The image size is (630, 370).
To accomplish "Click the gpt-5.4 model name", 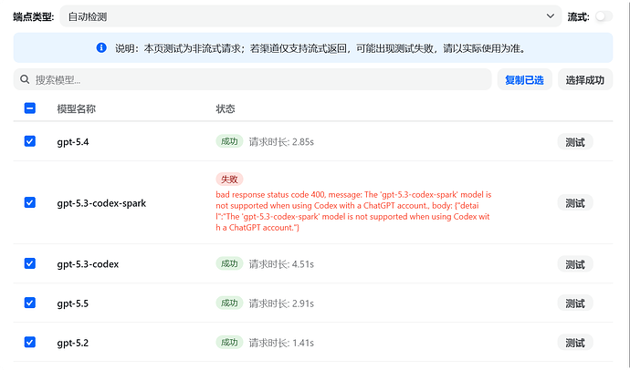I will coord(73,142).
